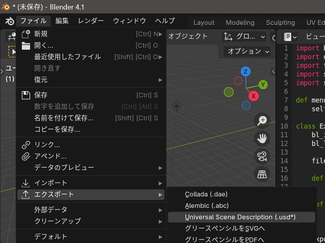The height and width of the screenshot is (243, 325).
Task: Click the export upload-arrow icon
Action: pyautogui.click(x=26, y=194)
